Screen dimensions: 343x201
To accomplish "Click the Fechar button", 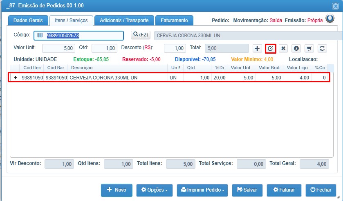I will click(321, 190).
